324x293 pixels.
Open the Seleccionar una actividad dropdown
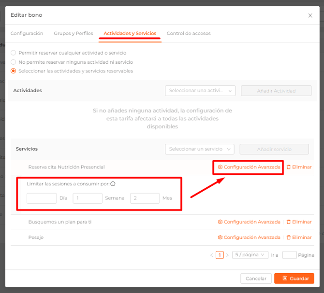[200, 91]
